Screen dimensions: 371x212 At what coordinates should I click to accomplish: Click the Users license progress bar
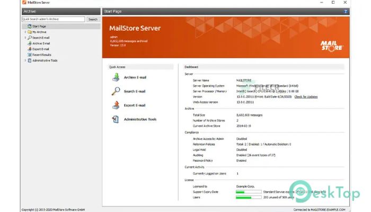pyautogui.click(x=249, y=197)
